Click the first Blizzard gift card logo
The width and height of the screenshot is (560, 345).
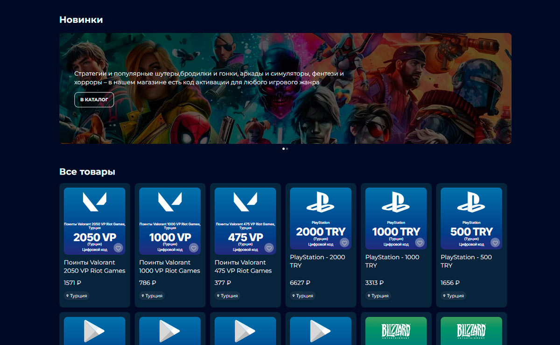tap(396, 331)
